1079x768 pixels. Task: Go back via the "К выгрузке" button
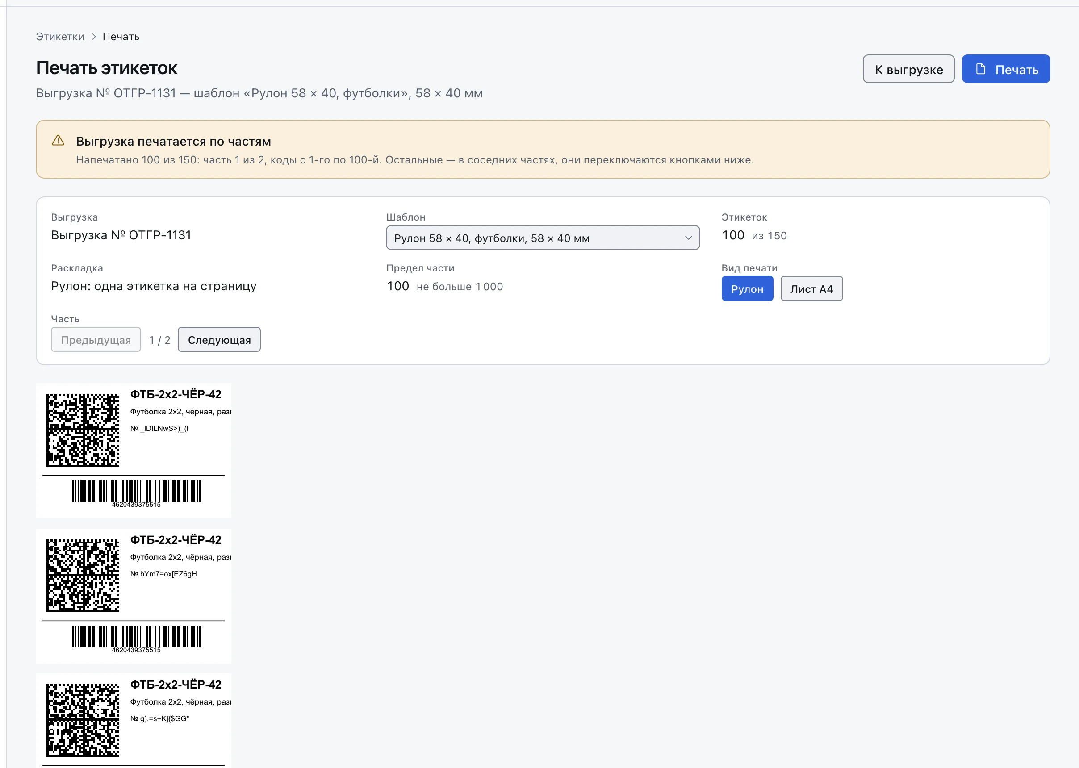click(908, 69)
